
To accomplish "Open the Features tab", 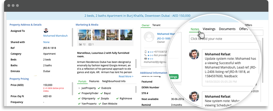I will point(94,81).
